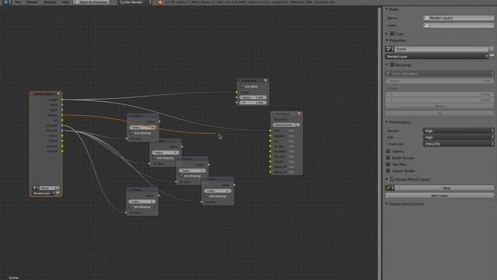Enable the Backdrop checkbox
Screen dimensions: 497x280
[392, 65]
